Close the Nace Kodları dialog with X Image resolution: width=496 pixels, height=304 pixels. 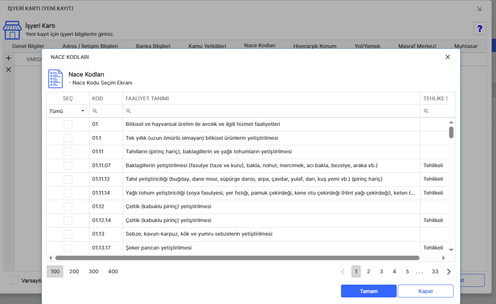[x=447, y=57]
